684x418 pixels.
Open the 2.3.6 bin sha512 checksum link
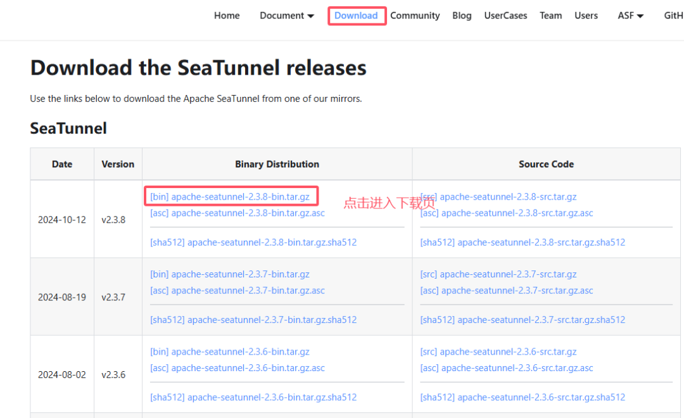pyautogui.click(x=253, y=397)
